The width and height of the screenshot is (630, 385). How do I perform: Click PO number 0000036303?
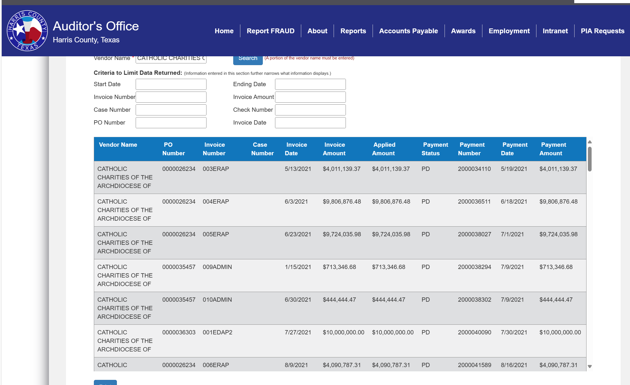tap(179, 332)
